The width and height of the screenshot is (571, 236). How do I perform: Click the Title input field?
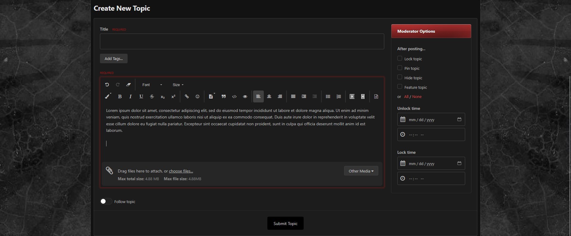pyautogui.click(x=242, y=41)
